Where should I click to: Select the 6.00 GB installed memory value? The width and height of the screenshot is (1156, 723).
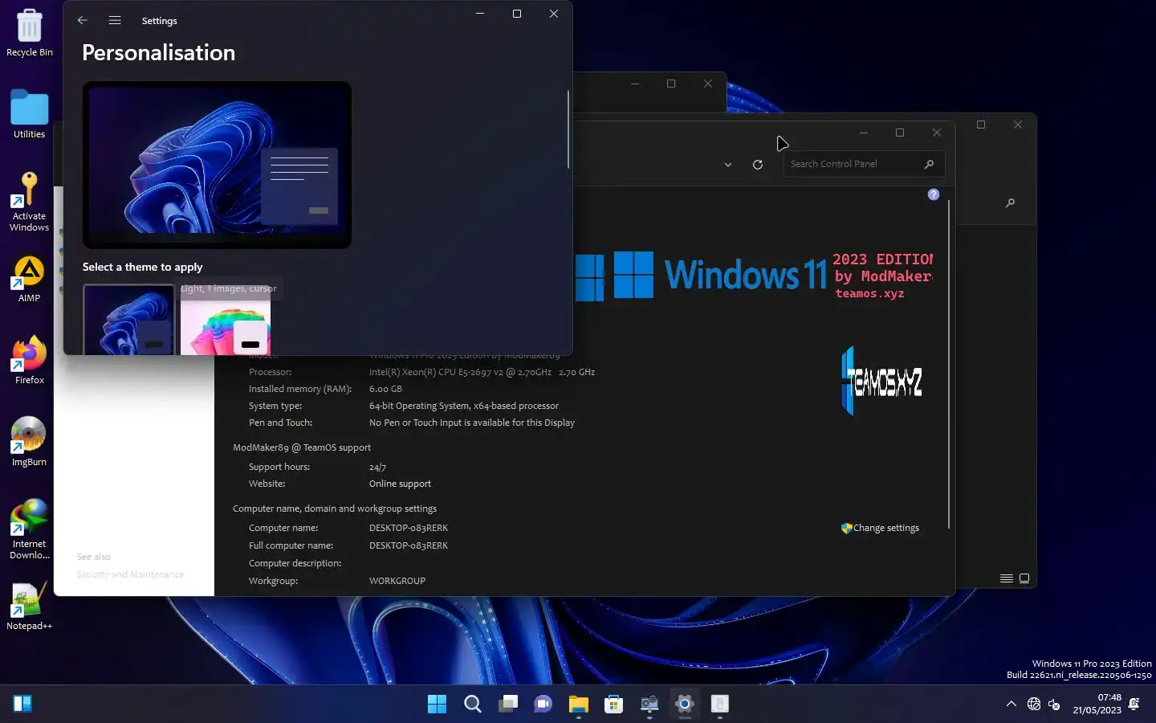tap(385, 389)
